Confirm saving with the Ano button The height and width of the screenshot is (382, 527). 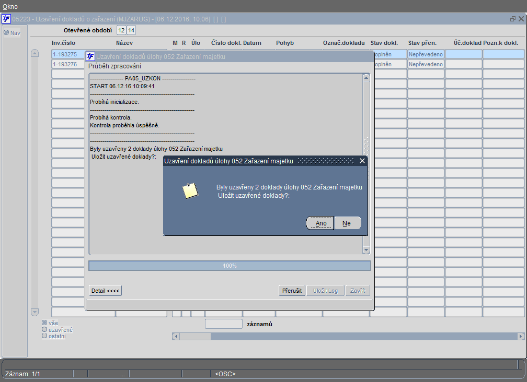320,223
